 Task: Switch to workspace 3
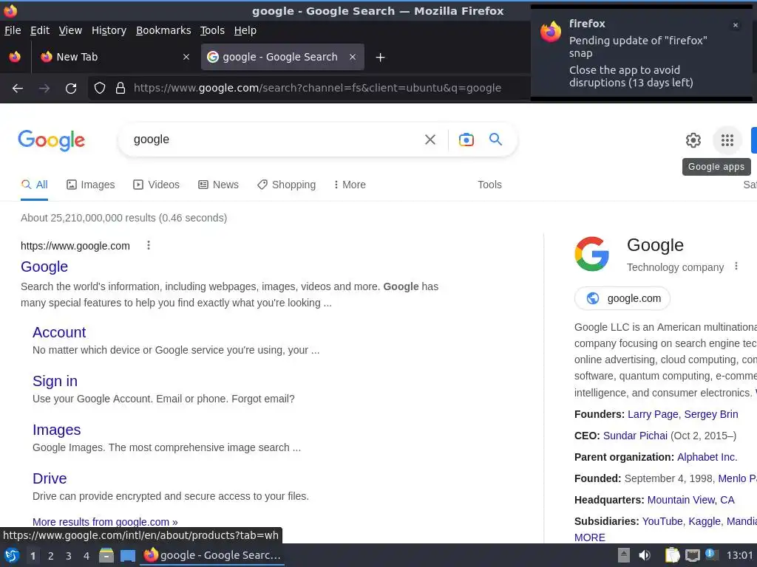(68, 556)
